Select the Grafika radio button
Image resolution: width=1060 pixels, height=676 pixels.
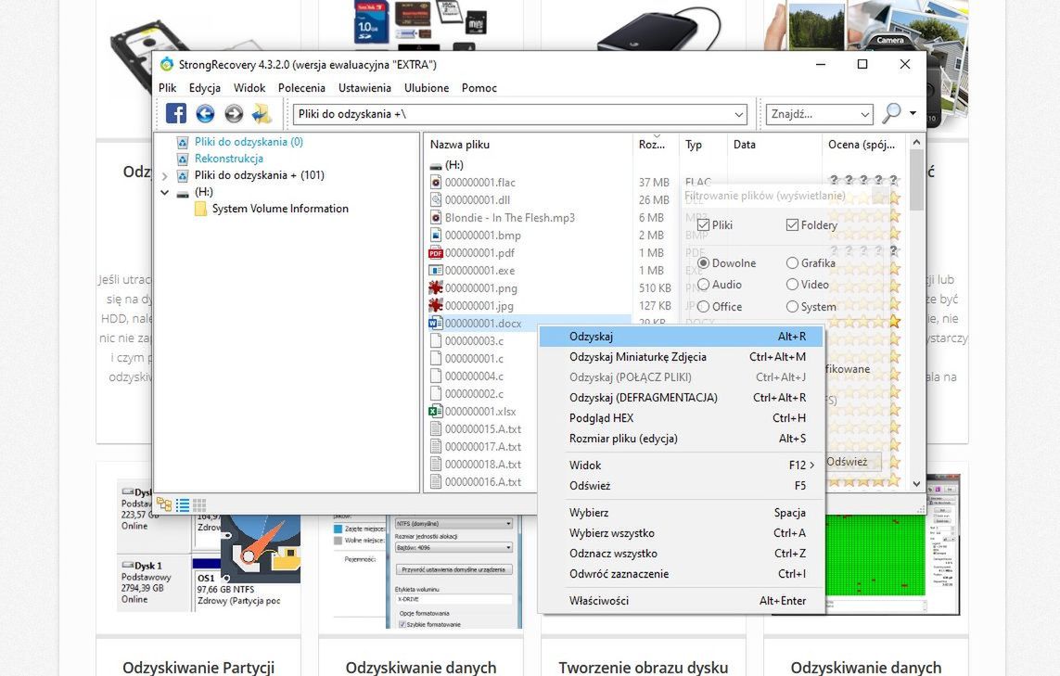pyautogui.click(x=792, y=263)
